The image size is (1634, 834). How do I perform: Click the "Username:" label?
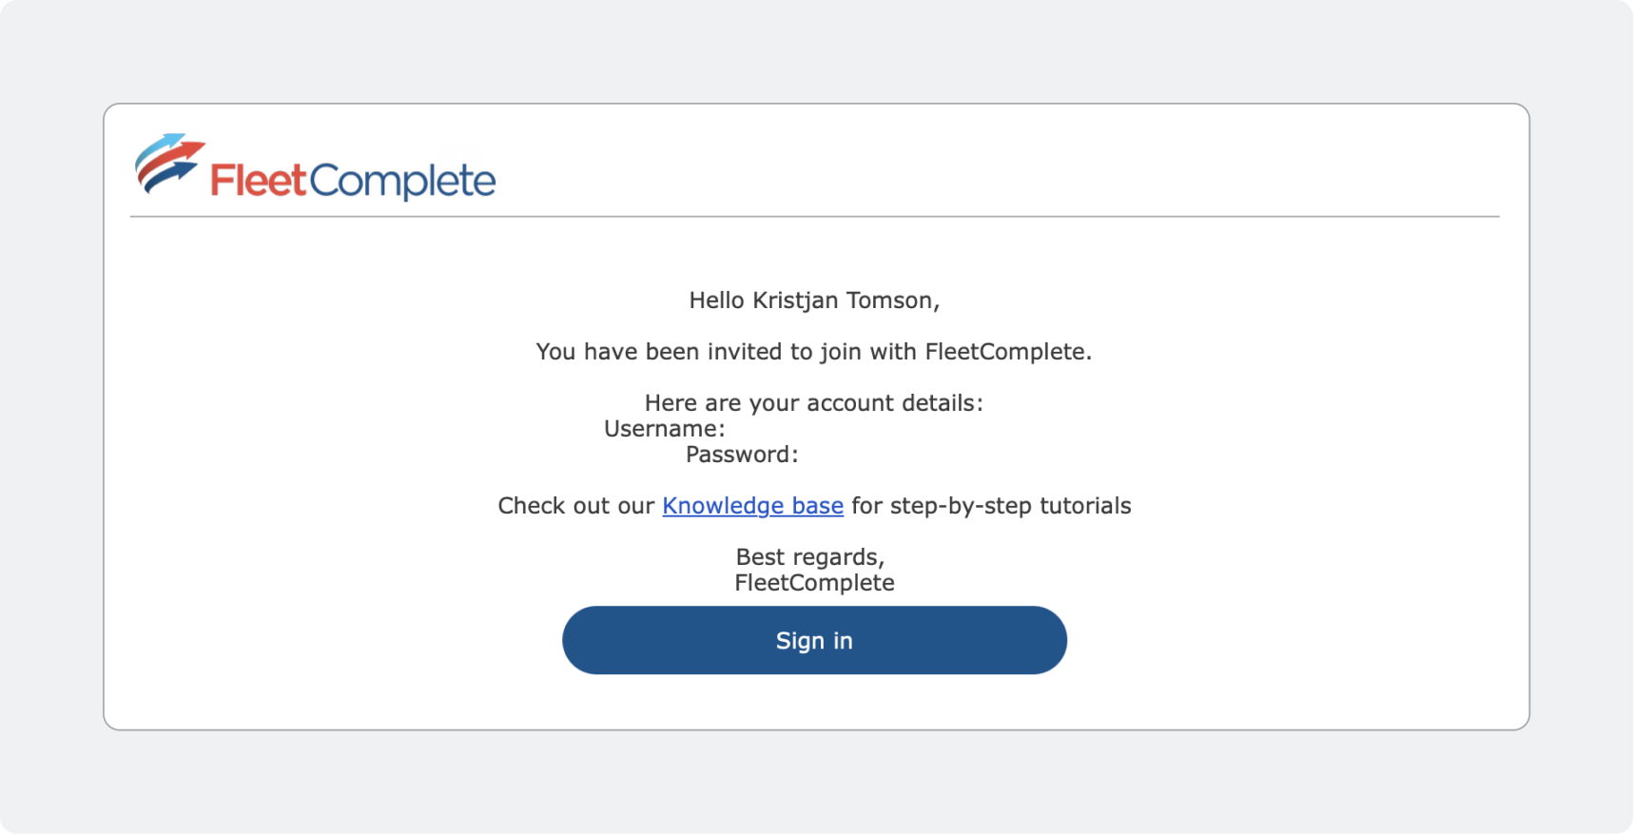(x=664, y=429)
